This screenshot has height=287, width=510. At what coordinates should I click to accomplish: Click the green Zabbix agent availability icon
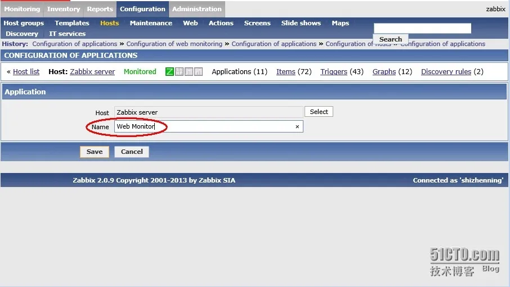169,71
